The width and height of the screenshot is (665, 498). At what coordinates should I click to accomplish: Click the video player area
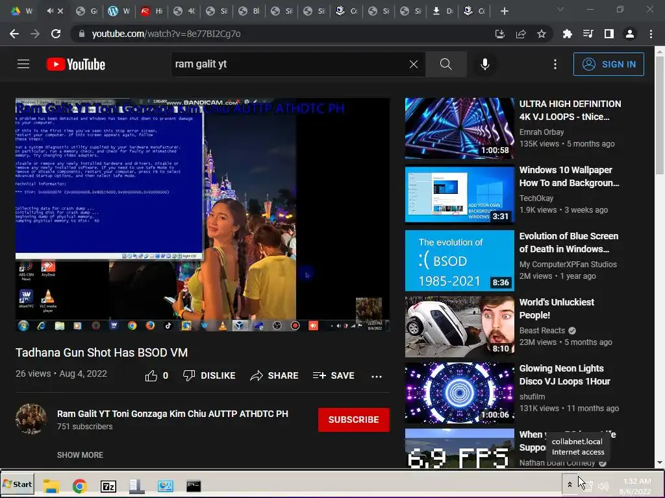[x=203, y=215]
